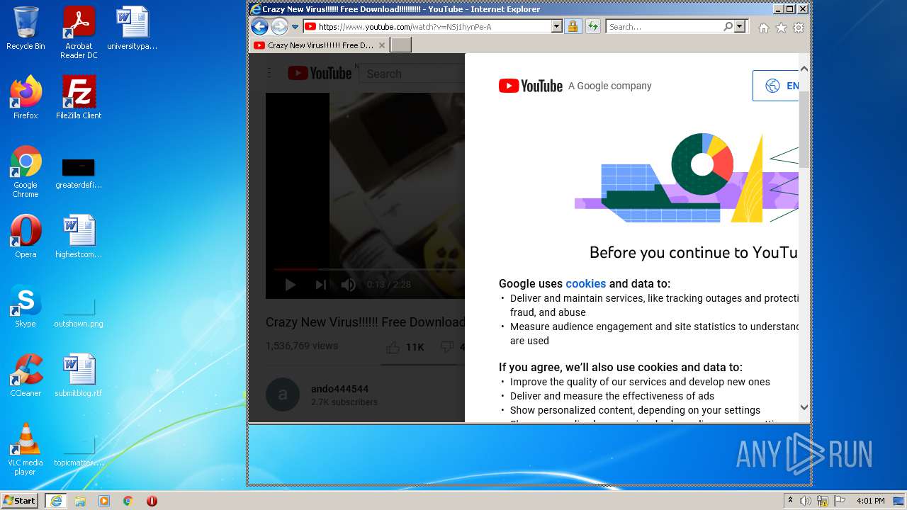Open the language selector EN button
Image resolution: width=907 pixels, height=510 pixels.
[x=775, y=86]
